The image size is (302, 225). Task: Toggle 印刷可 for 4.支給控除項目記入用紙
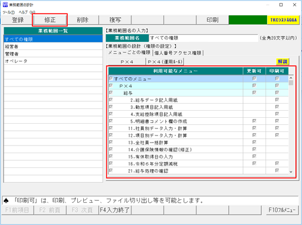tap(277, 114)
